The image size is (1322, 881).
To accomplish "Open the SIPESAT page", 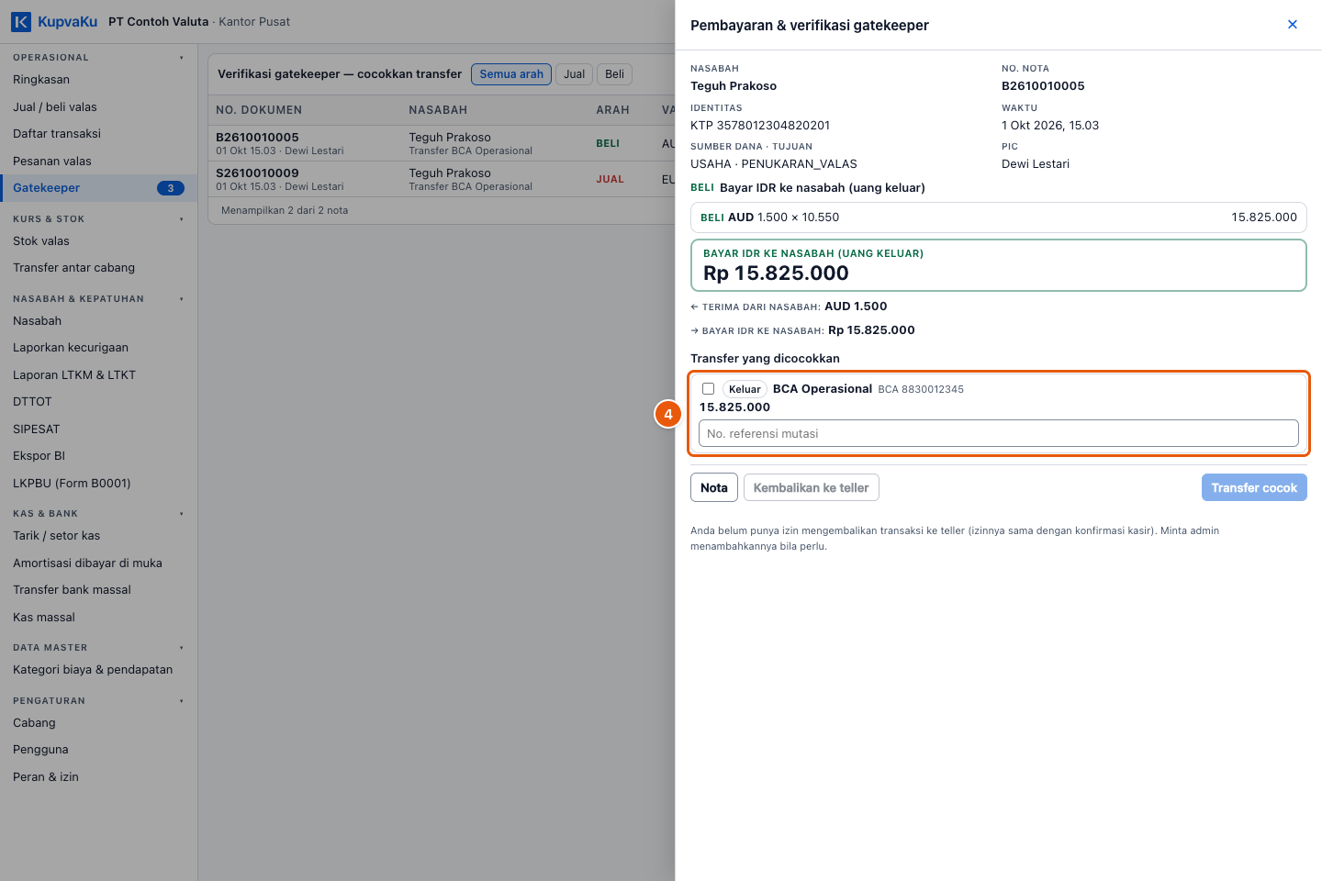I will (x=98, y=429).
